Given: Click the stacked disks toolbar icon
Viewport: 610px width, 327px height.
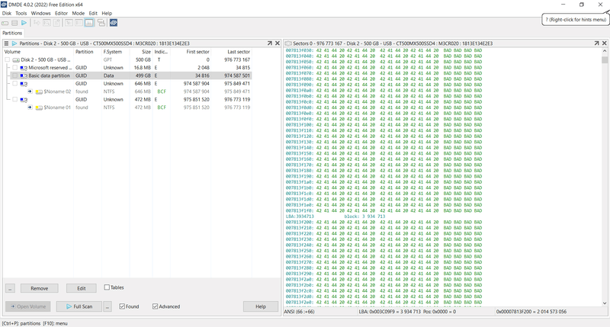Looking at the screenshot, I should point(14,23).
